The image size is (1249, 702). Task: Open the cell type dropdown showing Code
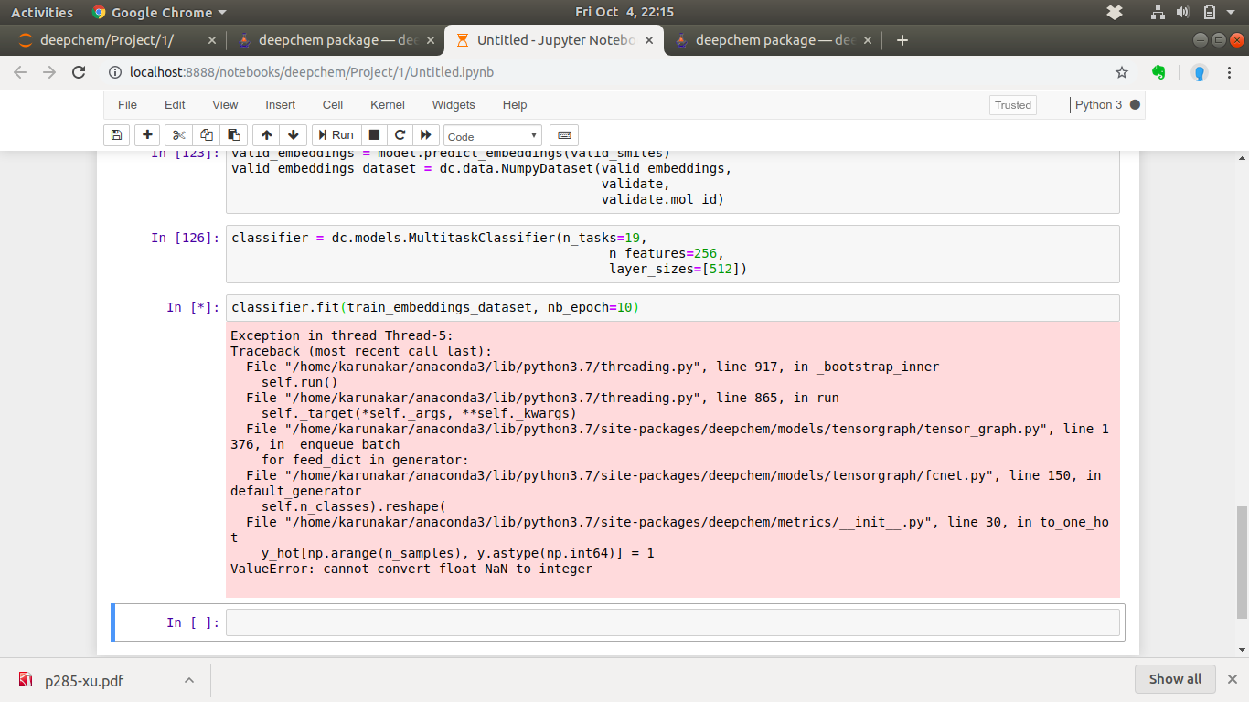point(492,134)
